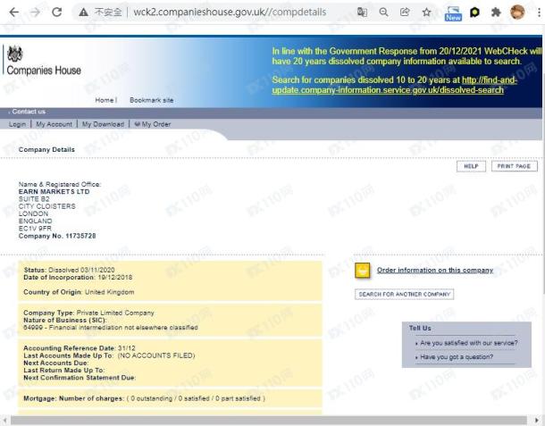This screenshot has width=545, height=426.
Task: Click the PRINT PAGE button
Action: pos(514,166)
